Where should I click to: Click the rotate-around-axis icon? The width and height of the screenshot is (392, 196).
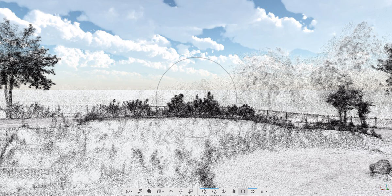pos(171,191)
